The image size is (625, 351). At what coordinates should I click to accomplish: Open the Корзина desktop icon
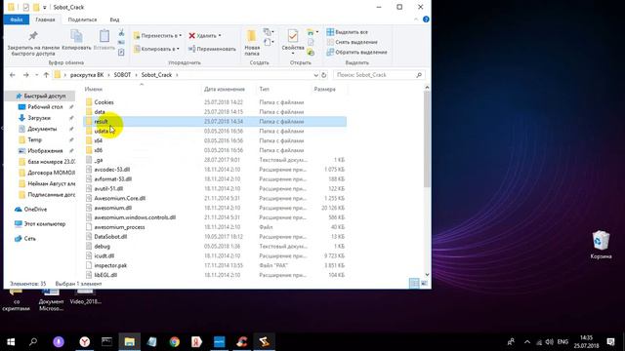tap(601, 245)
